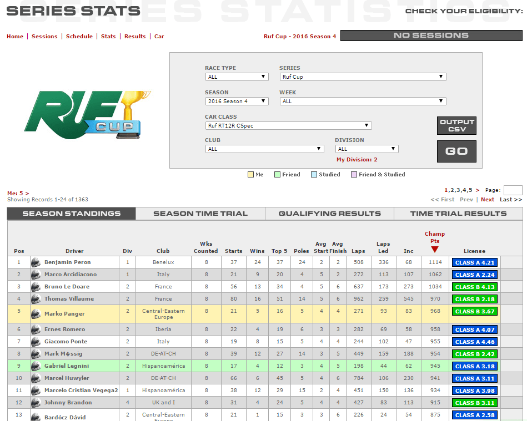This screenshot has width=527, height=421.
Task: Open the Week dropdown
Action: [x=363, y=102]
